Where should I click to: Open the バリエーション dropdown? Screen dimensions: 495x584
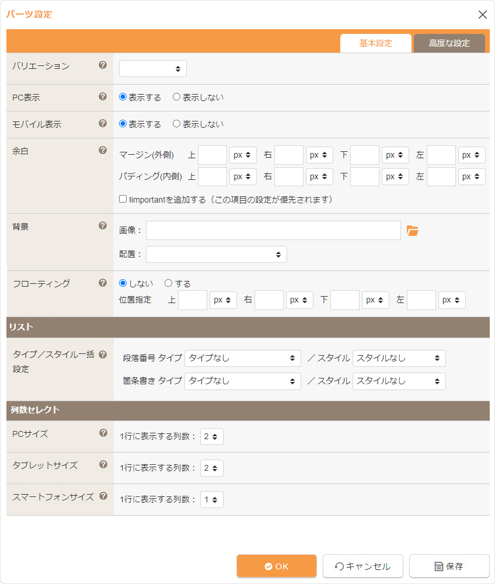point(153,69)
